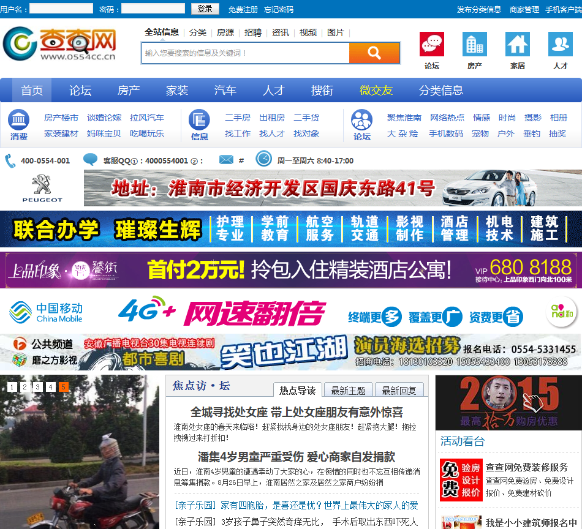582x529 pixels.
Task: Select slide number 2 in photo carousel
Action: tap(25, 387)
